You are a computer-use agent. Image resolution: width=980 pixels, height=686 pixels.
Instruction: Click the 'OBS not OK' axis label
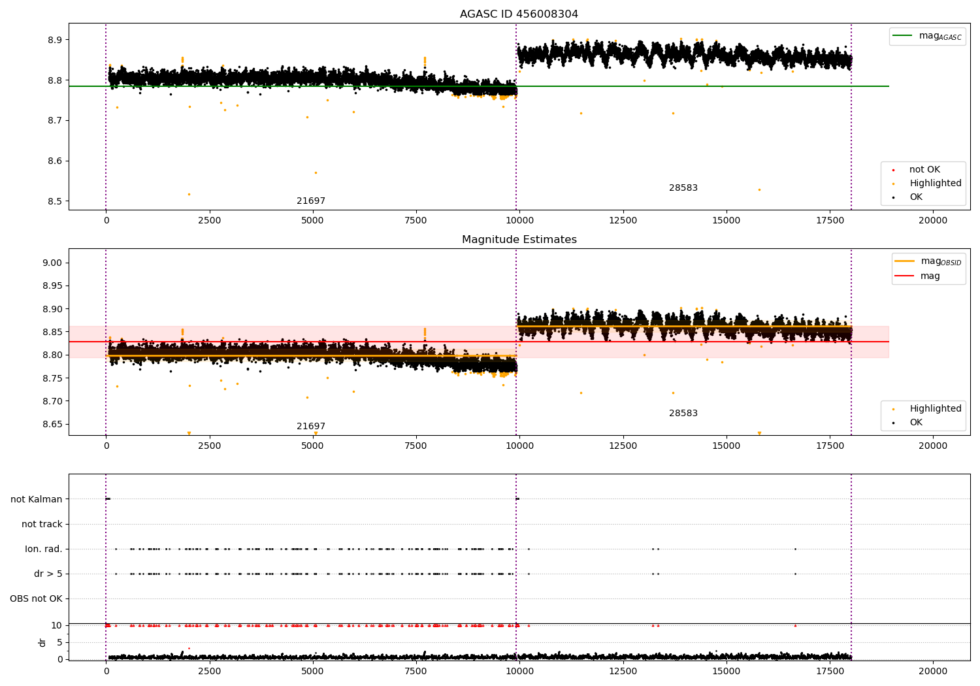click(36, 599)
